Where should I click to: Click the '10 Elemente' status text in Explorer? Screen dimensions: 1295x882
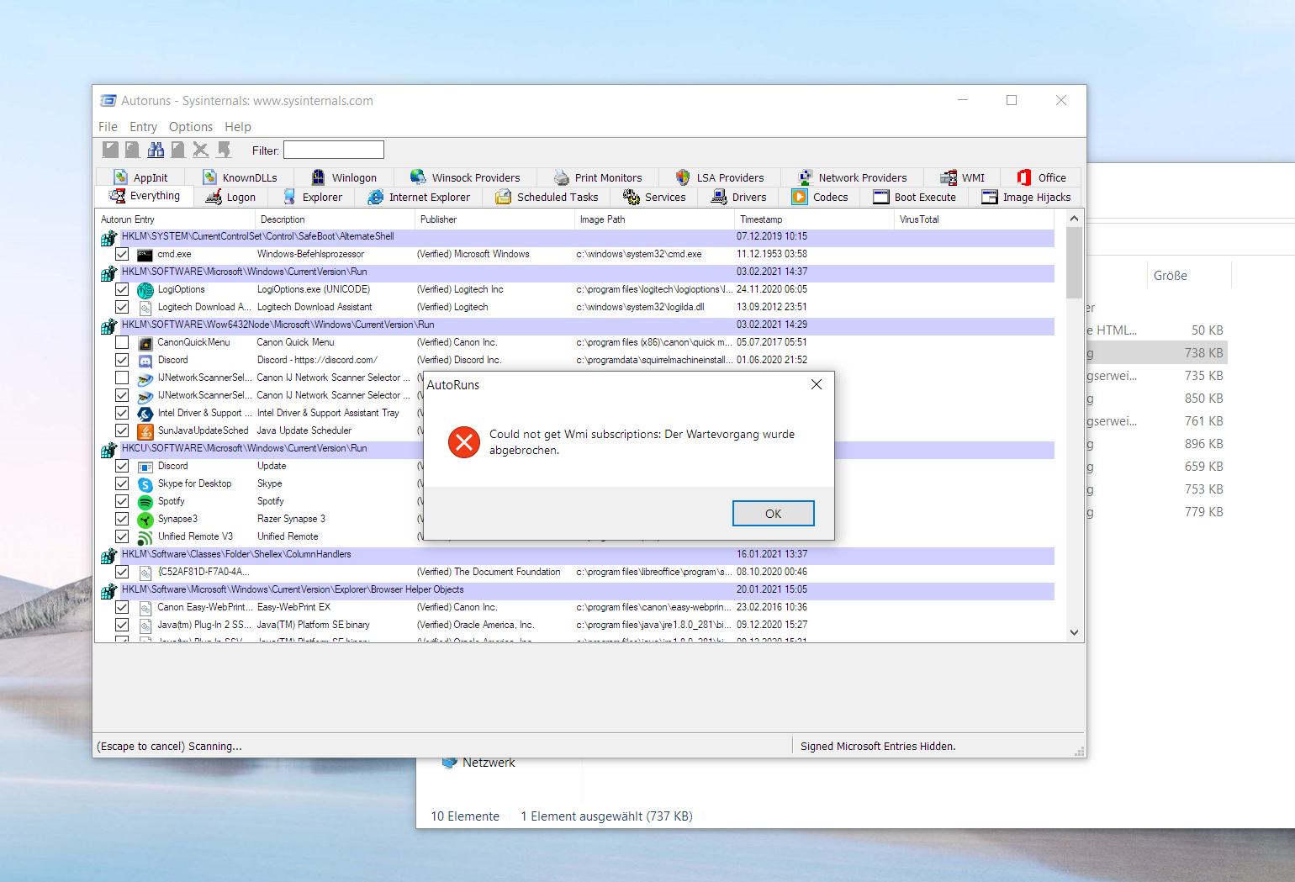click(465, 816)
